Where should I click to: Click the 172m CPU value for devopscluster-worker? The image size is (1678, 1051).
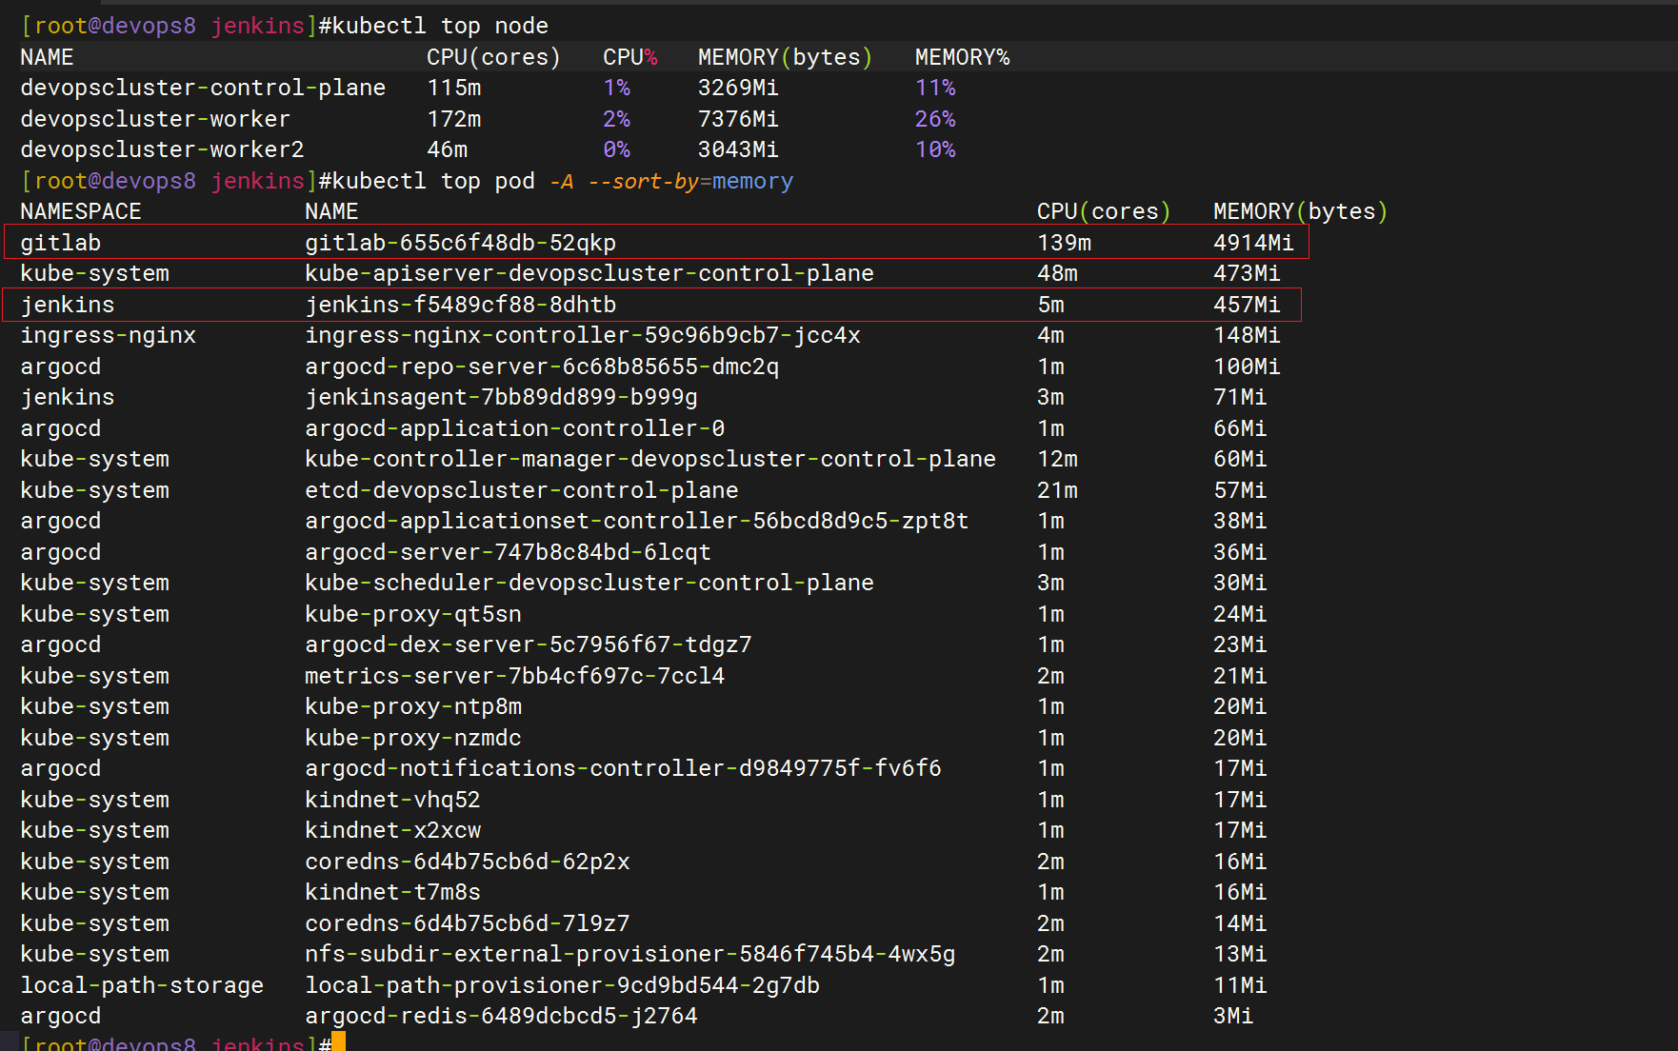pyautogui.click(x=454, y=119)
